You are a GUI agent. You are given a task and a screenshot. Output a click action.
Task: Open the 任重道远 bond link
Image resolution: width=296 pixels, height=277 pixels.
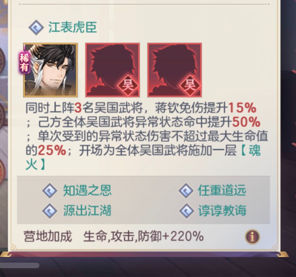(222, 190)
